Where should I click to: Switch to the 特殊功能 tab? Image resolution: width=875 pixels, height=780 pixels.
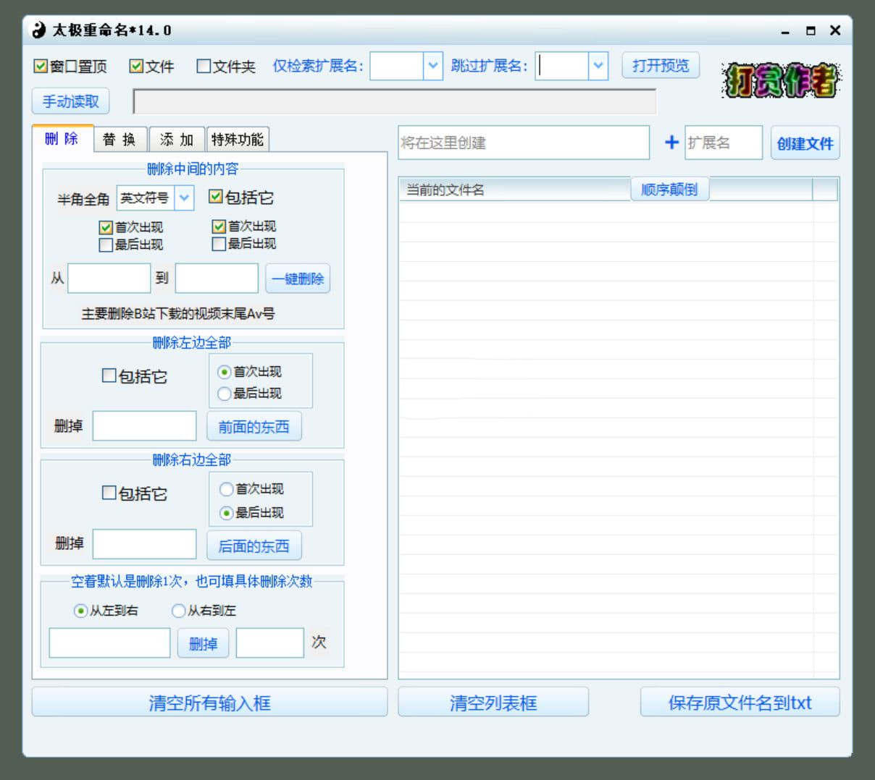pyautogui.click(x=240, y=138)
